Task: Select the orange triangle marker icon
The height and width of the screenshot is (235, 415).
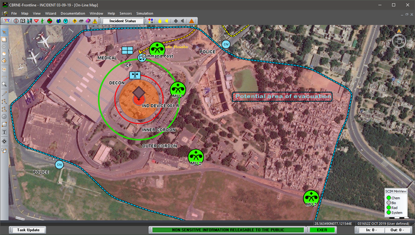Action: tap(191, 21)
